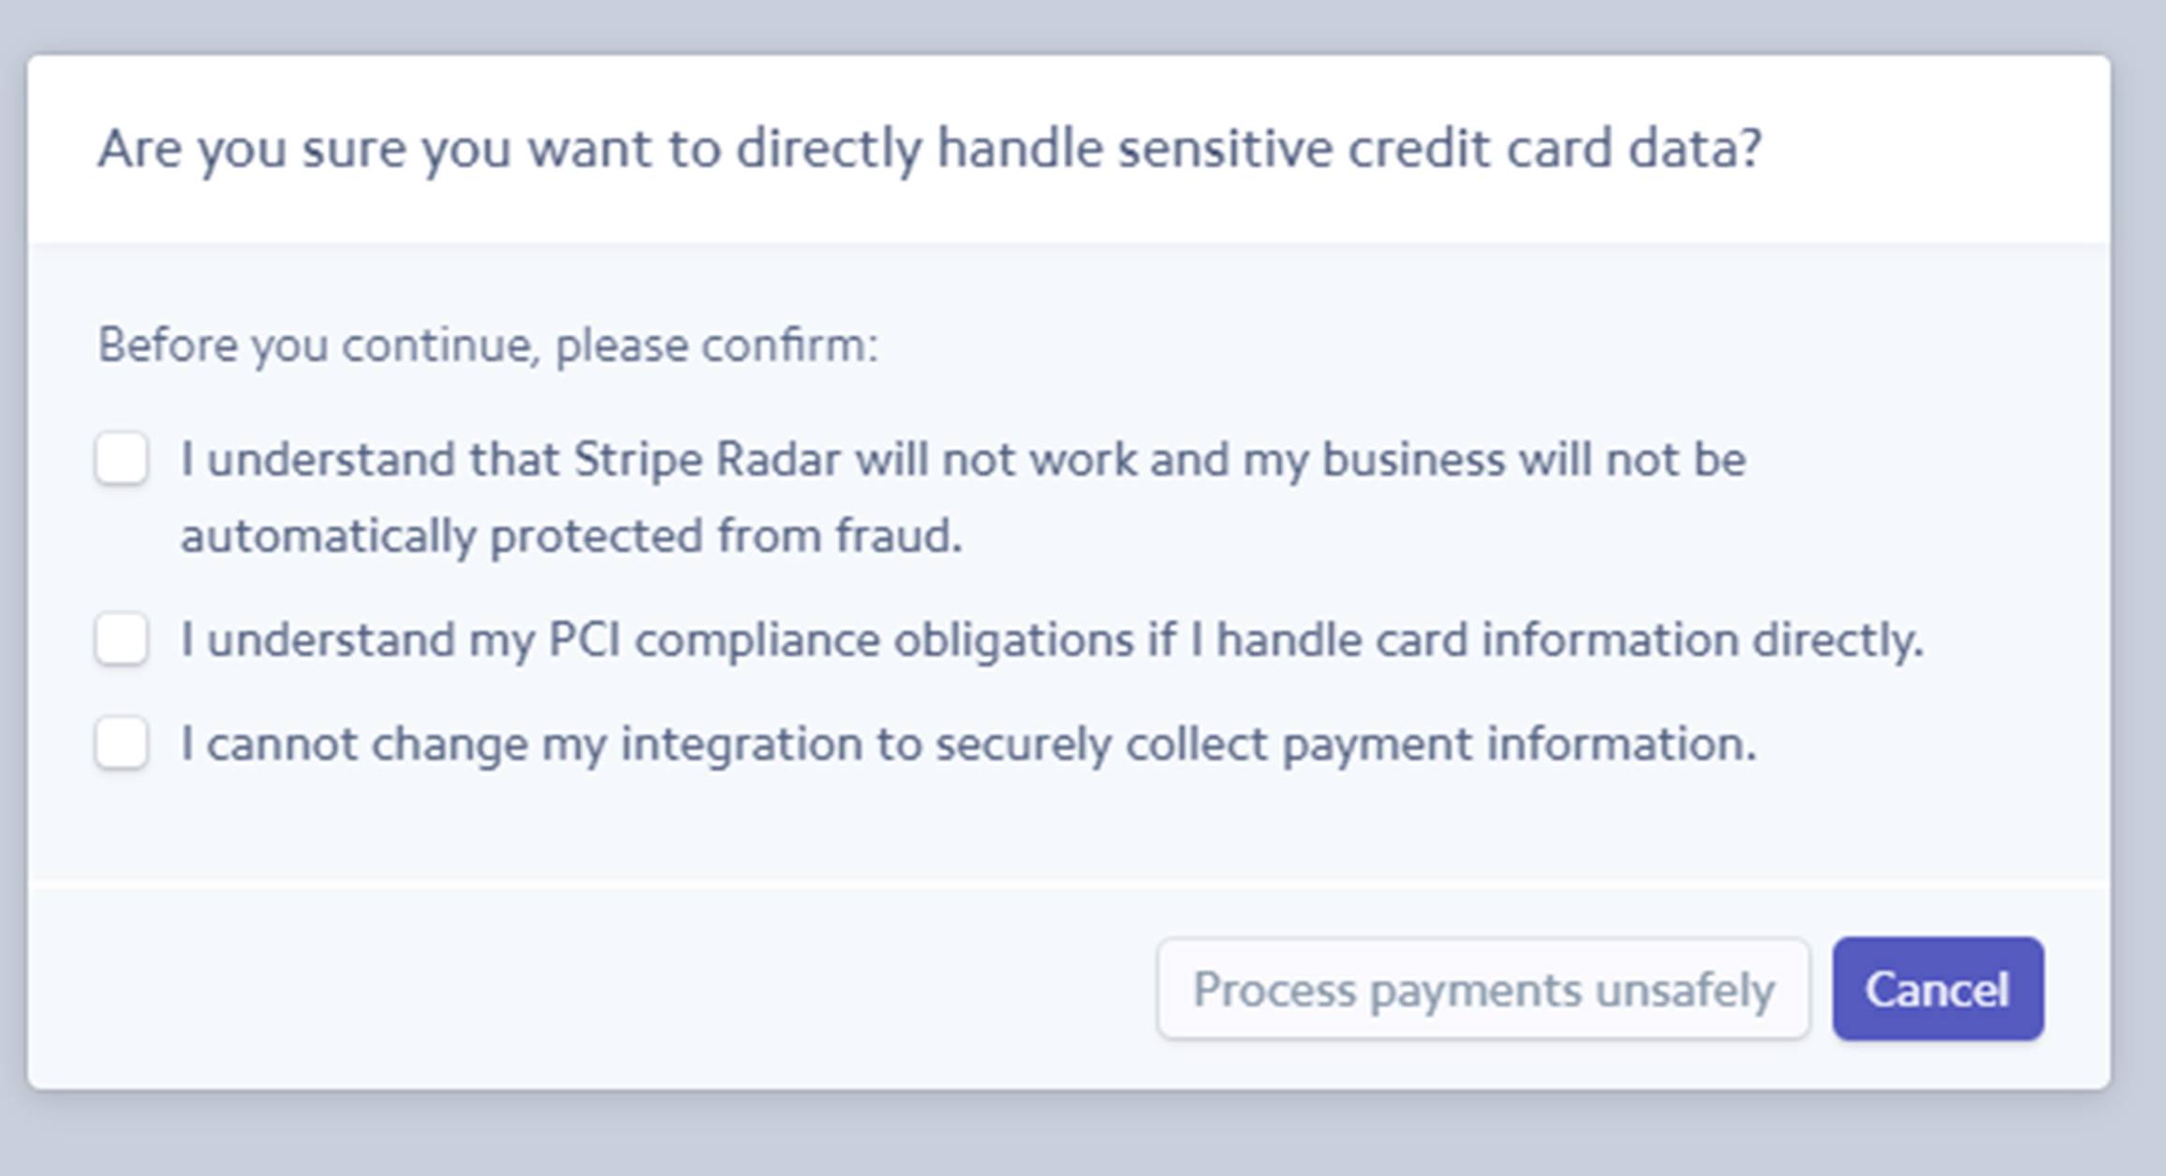Click the 'I understand my PCI compliance' label
The height and width of the screenshot is (1176, 2166).
coord(1051,640)
